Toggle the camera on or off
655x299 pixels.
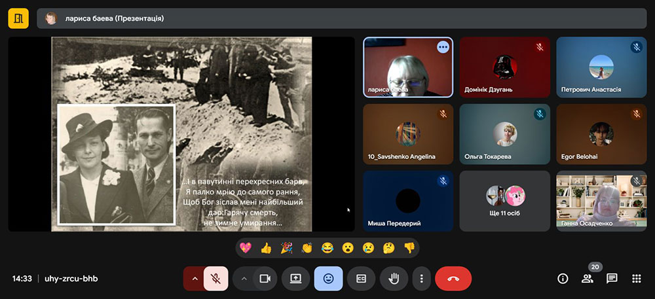tap(265, 278)
